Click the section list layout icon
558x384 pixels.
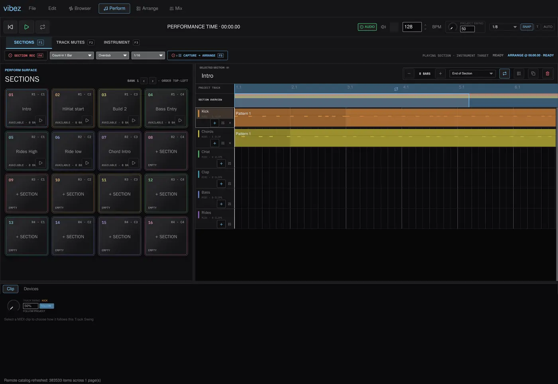(519, 73)
